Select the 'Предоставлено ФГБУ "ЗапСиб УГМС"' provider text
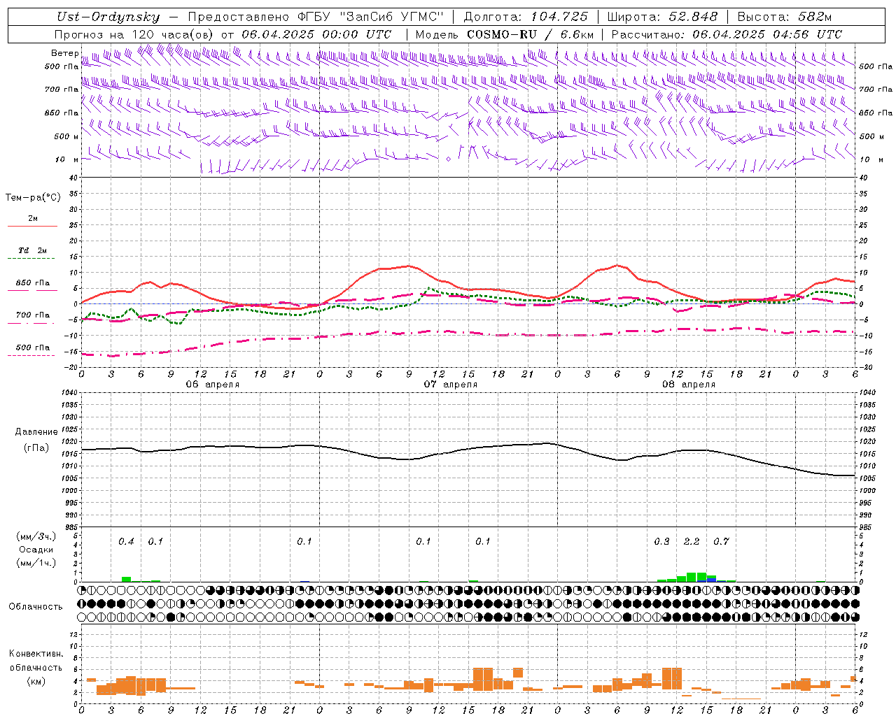Viewport: 896px width, 716px height. pos(317,17)
